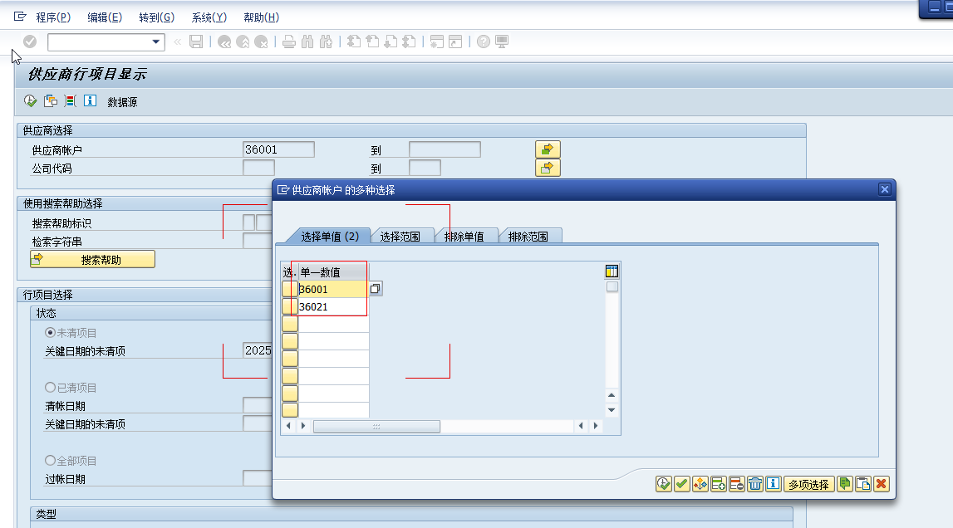Click the cell containing 36021 in dialog
The width and height of the screenshot is (953, 528).
(x=333, y=307)
